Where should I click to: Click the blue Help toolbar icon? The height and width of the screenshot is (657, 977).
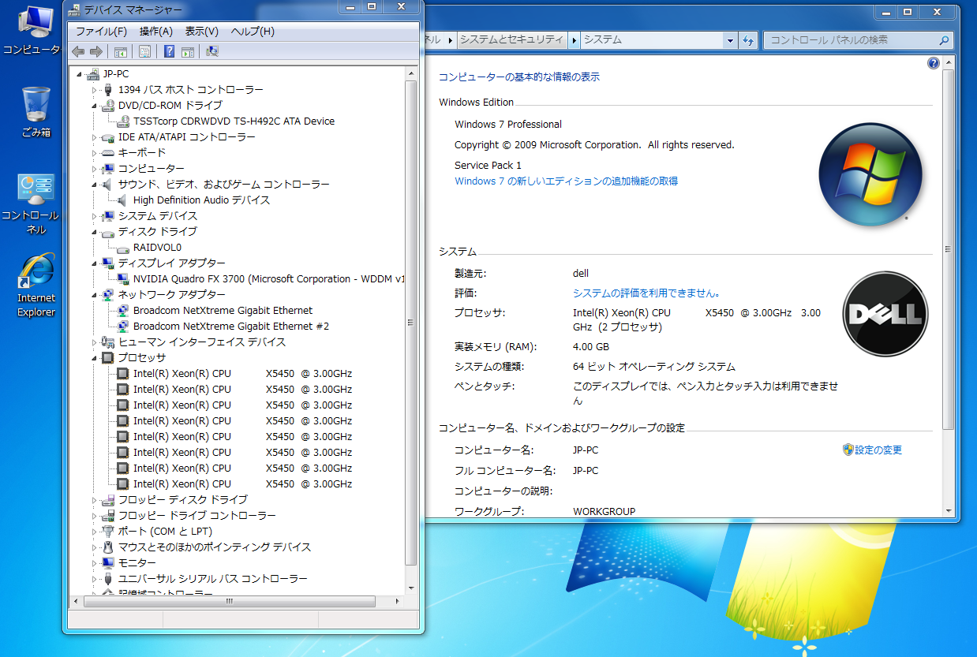[168, 51]
